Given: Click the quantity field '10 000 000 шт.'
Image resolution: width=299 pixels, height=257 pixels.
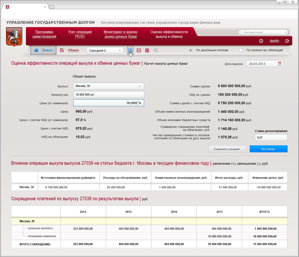Looking at the screenshot, I should [x=108, y=94].
